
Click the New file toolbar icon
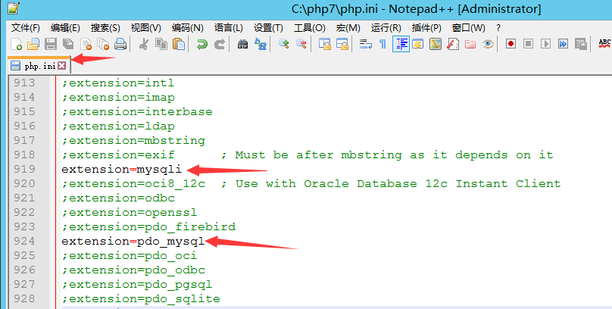tap(16, 45)
